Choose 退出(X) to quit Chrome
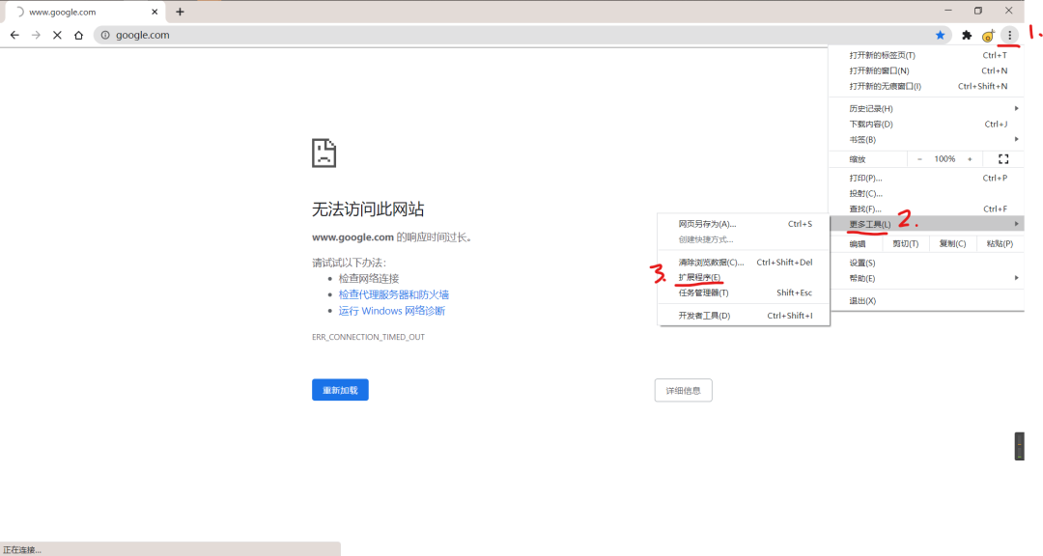Screen dimensions: 1043x556 tap(926, 300)
